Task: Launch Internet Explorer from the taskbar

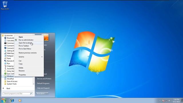Action: tap(12, 100)
